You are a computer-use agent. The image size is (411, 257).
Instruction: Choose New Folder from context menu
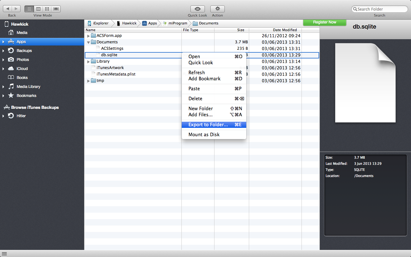pos(214,109)
